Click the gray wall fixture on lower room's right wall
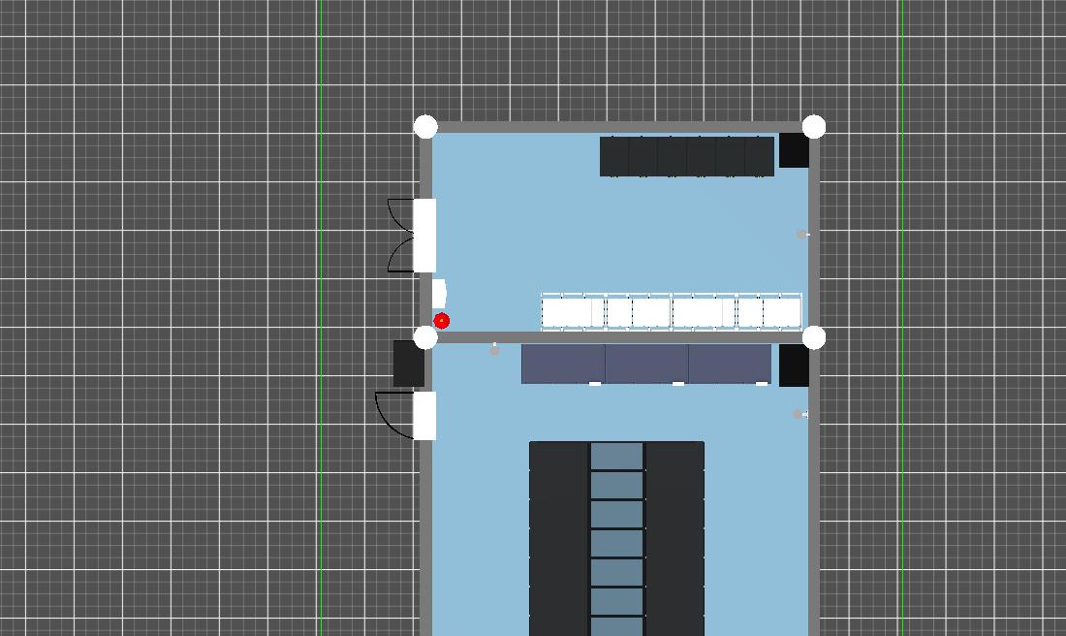The height and width of the screenshot is (636, 1066). [799, 415]
